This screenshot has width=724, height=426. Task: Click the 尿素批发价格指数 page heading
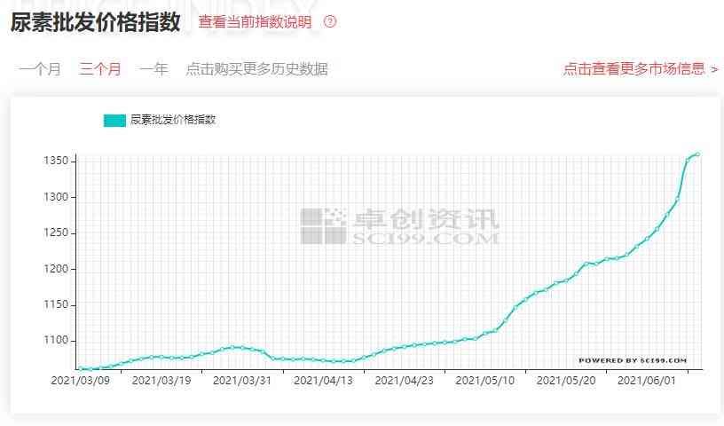click(95, 22)
